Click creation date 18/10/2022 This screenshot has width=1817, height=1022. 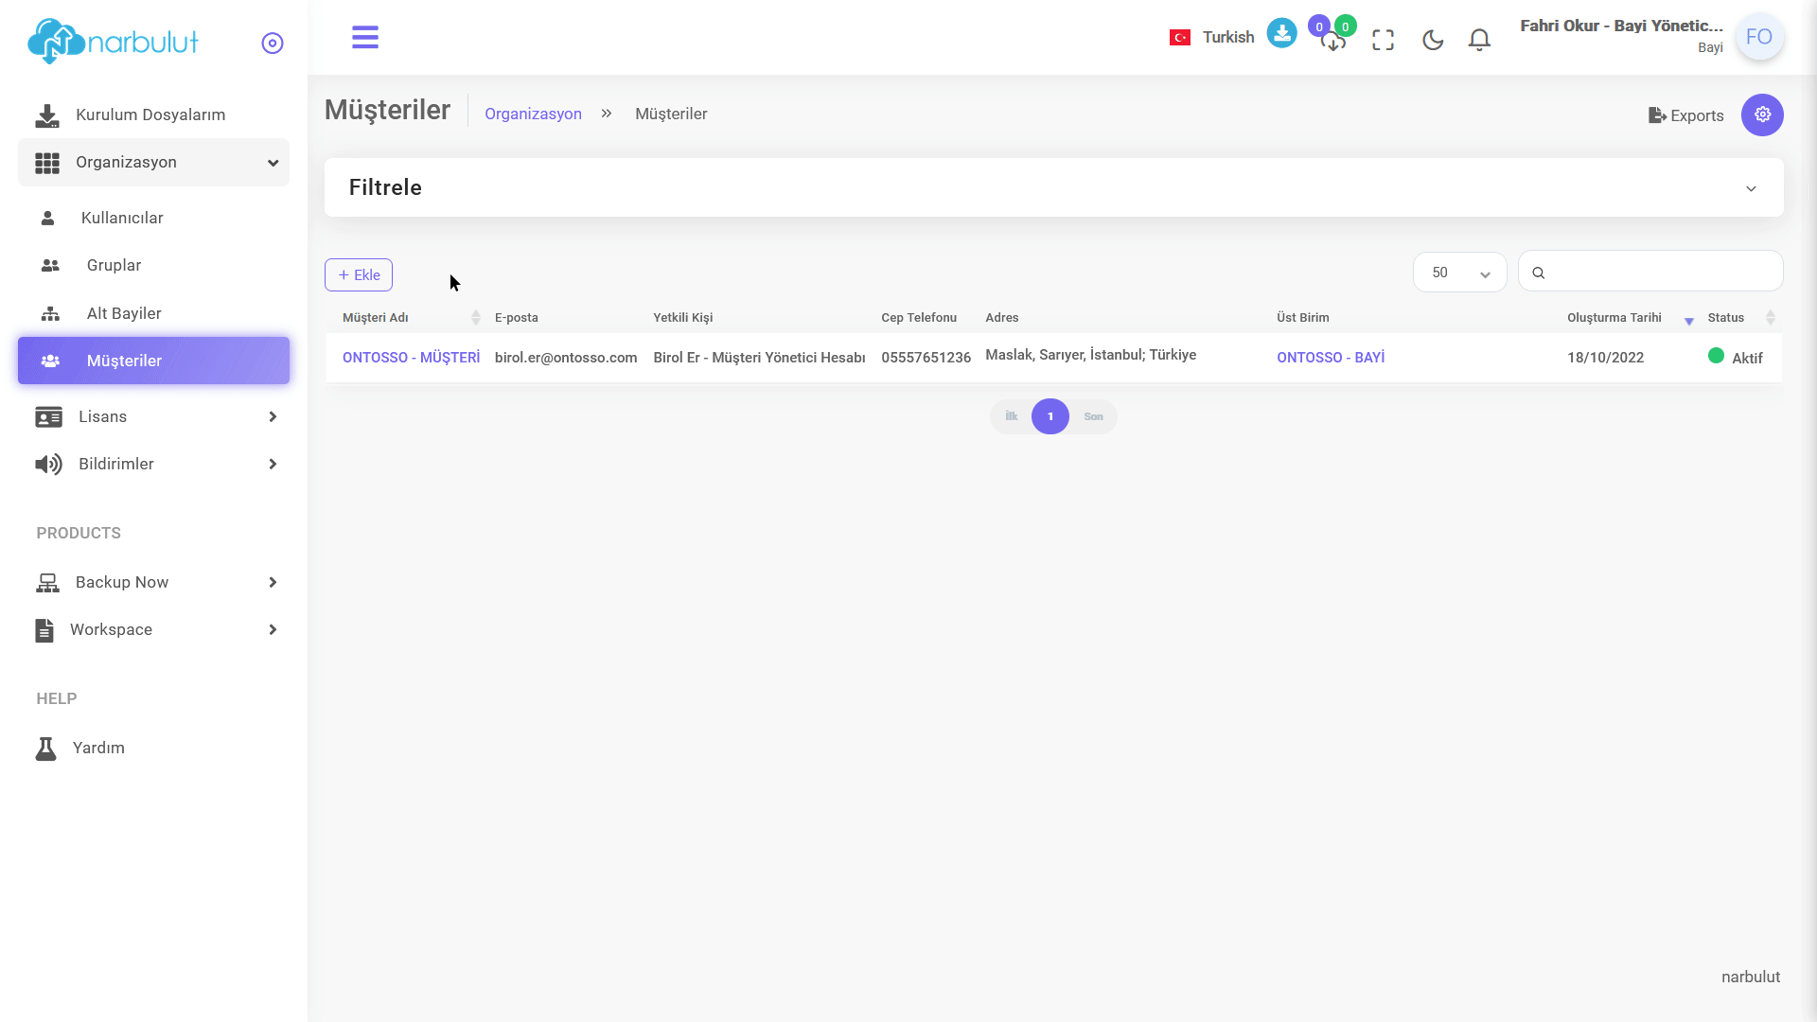tap(1605, 358)
